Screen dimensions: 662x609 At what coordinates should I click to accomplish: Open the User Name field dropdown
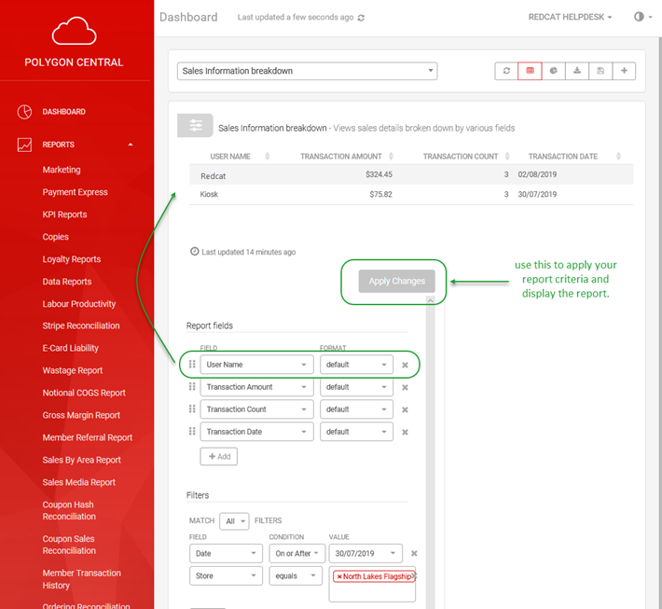tap(256, 365)
